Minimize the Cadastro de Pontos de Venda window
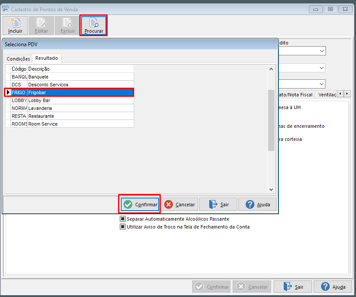This screenshot has height=297, width=356. point(315,9)
